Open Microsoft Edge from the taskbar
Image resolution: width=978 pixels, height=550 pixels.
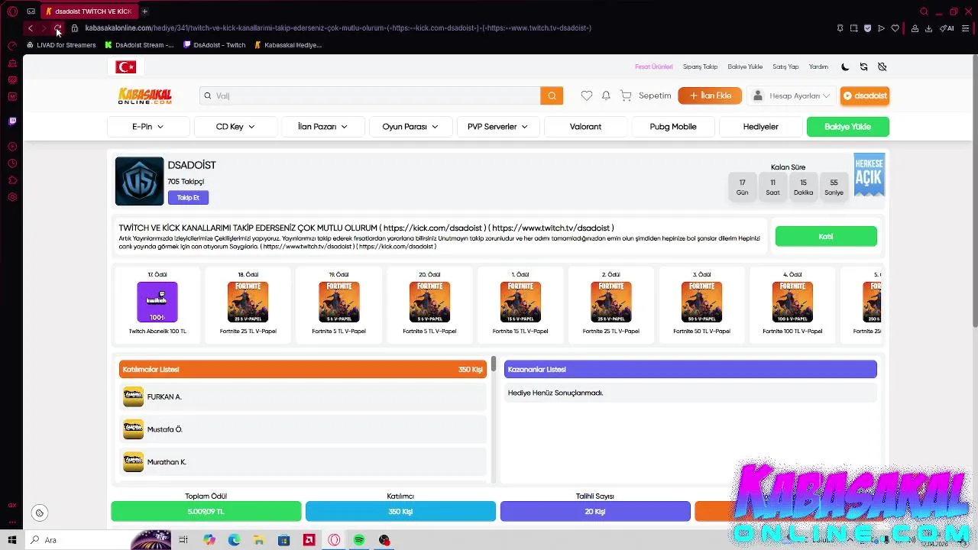234,540
